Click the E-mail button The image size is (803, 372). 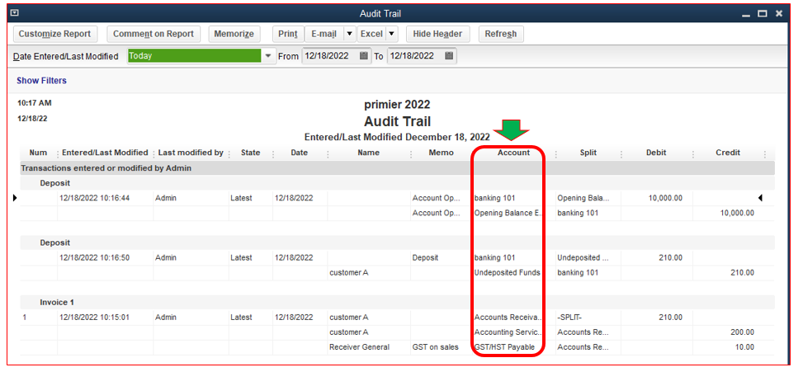point(324,35)
